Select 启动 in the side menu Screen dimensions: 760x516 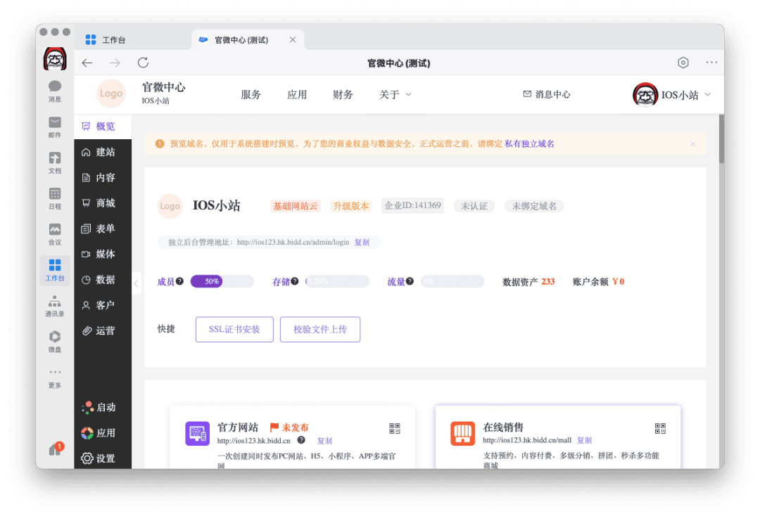[103, 408]
